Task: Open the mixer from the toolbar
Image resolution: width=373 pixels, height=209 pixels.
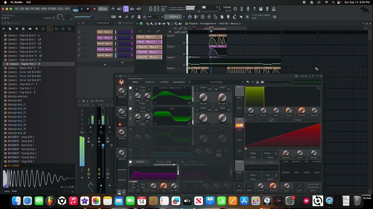Action: (209, 17)
